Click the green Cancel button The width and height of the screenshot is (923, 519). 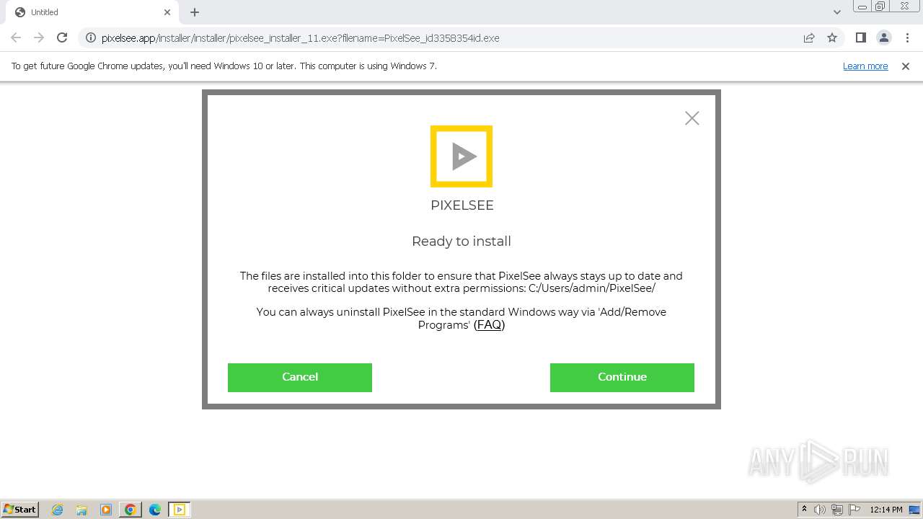300,377
